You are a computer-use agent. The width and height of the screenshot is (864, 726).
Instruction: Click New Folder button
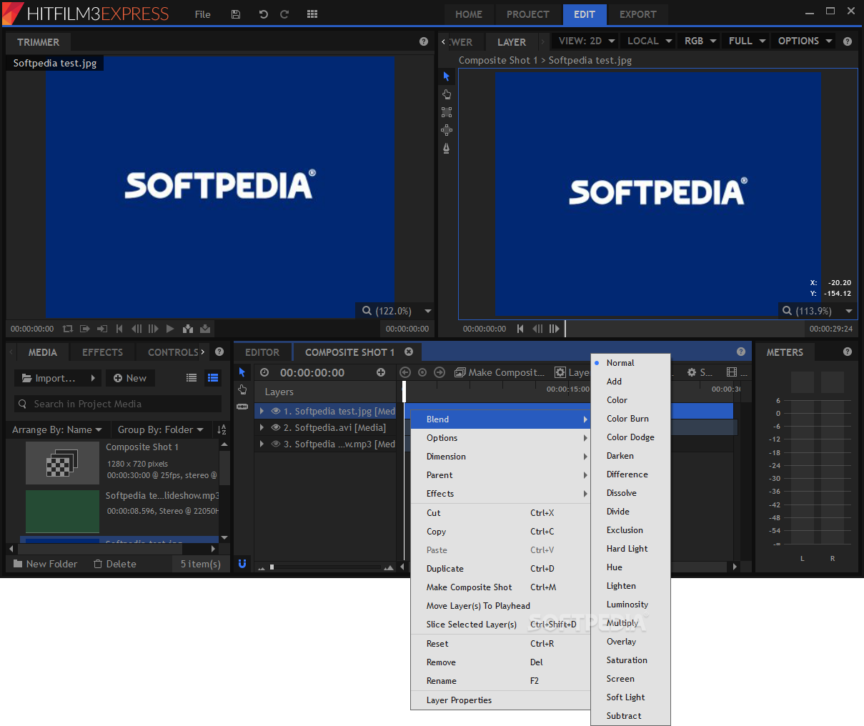(45, 564)
